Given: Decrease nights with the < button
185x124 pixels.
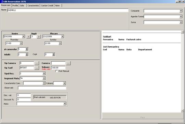Looking at the screenshot, I should click(28, 36).
